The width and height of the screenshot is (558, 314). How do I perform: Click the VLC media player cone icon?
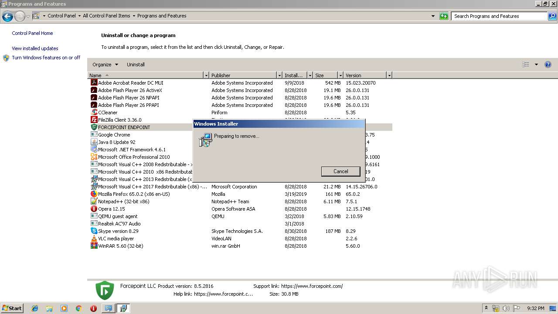tap(94, 238)
